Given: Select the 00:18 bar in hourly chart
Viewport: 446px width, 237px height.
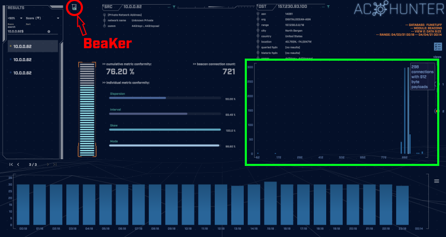Looking at the screenshot, I should [x=23, y=205].
